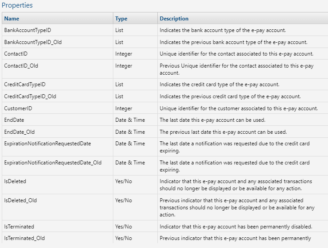Viewport: 328px width, 248px height.
Task: Select the EndDate_Old property name
Action: 19,132
